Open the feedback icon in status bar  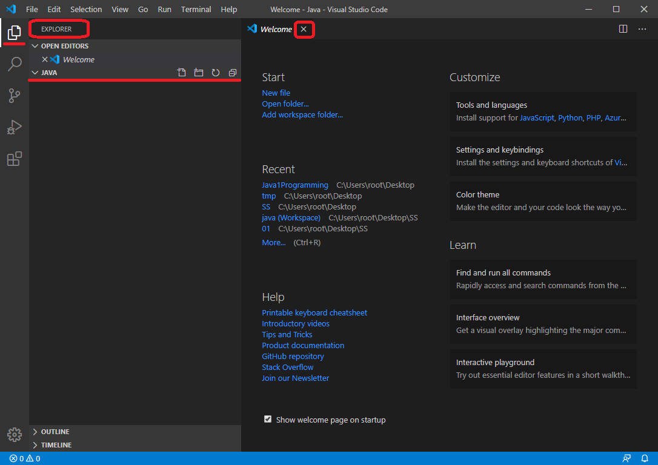[626, 458]
